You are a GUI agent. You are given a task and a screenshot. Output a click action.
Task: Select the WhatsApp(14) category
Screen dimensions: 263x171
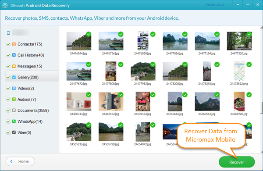[x=30, y=121]
